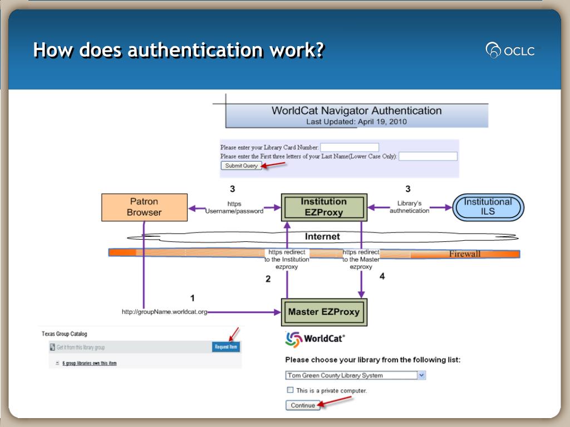Viewport: 570px width, 427px height.
Task: Click the 'https Username/password' label
Action: pos(234,207)
